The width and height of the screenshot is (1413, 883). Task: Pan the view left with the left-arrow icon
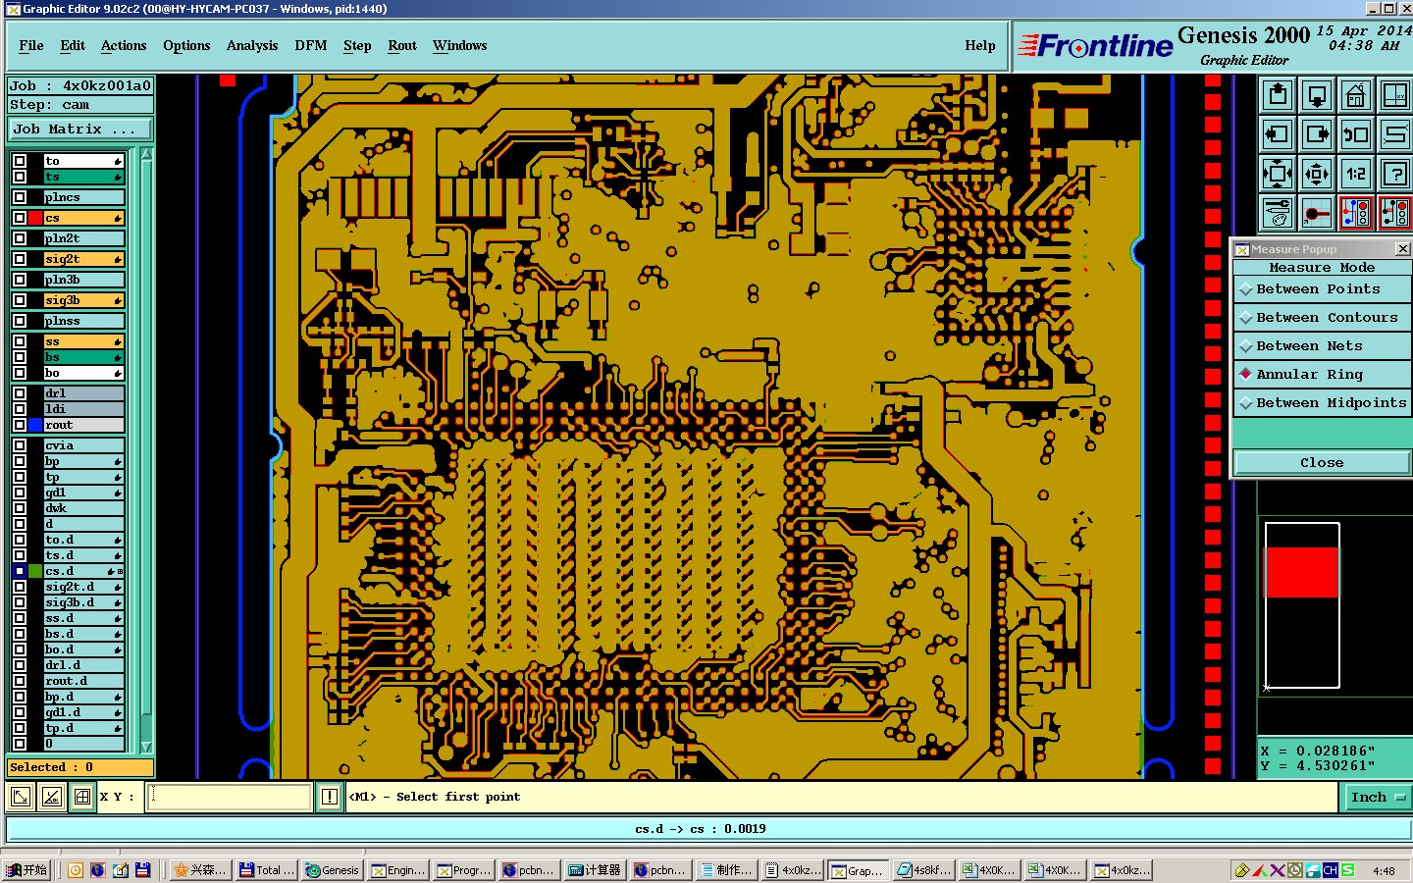tap(1278, 134)
